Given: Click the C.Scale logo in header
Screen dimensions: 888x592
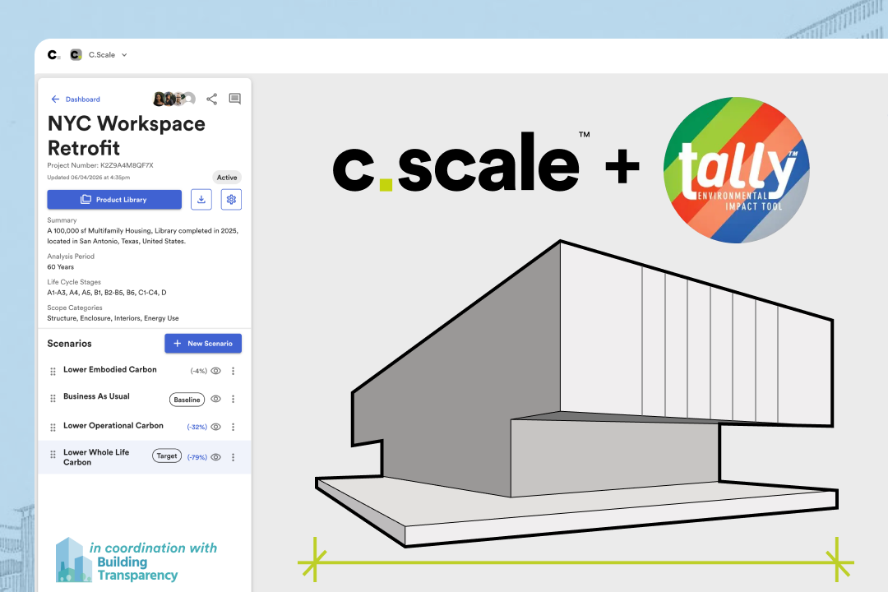Looking at the screenshot, I should (x=53, y=55).
